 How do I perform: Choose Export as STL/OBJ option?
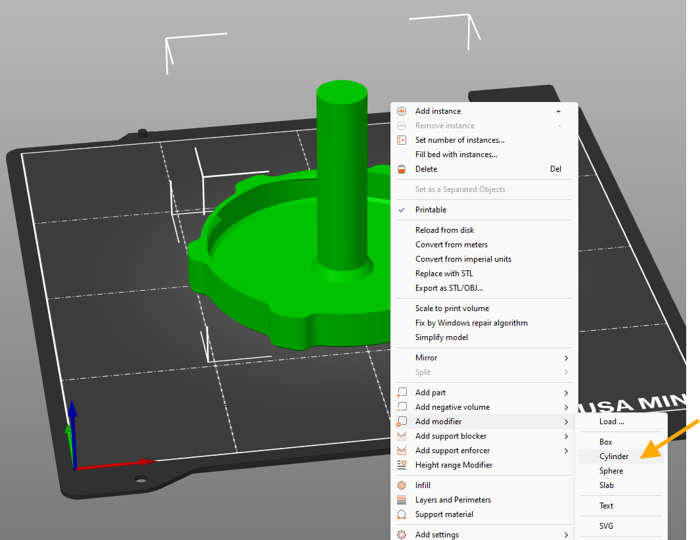tap(449, 288)
